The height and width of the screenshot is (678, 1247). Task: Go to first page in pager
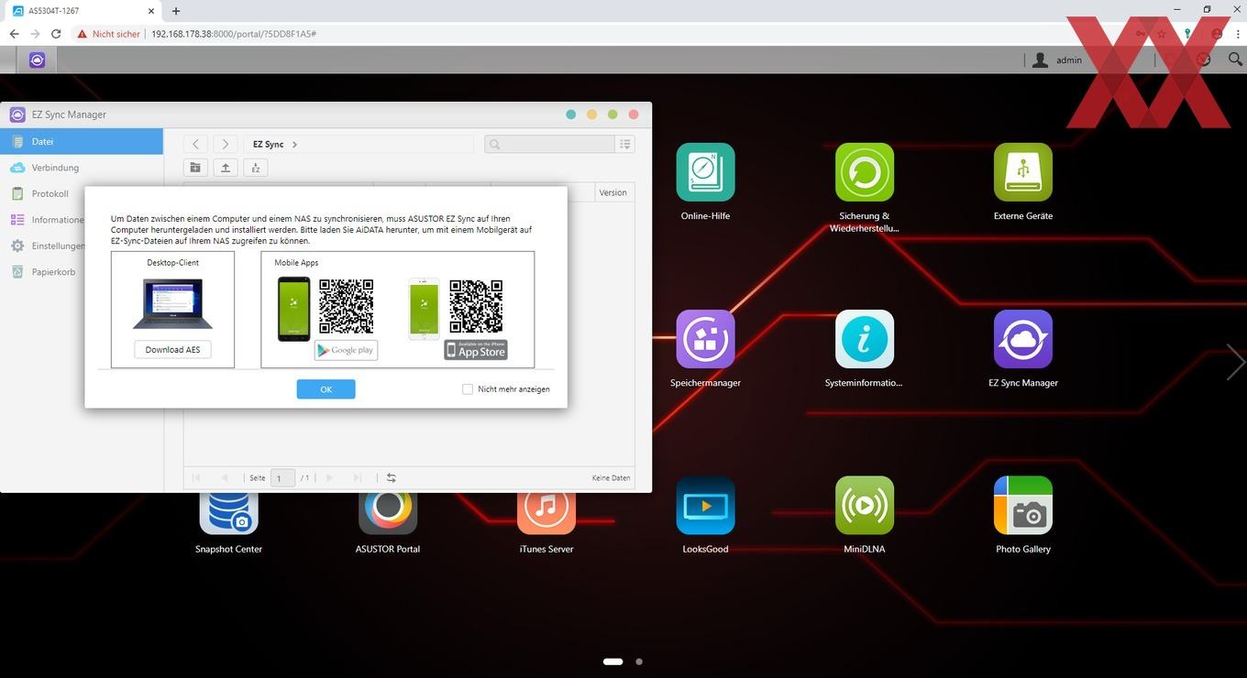pos(196,477)
